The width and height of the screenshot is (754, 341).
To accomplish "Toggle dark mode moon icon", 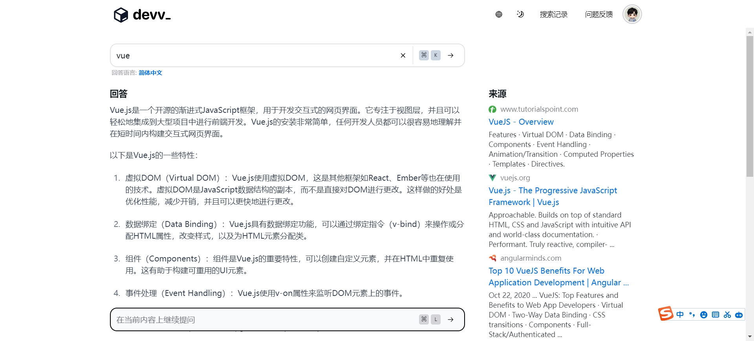I will tap(520, 15).
